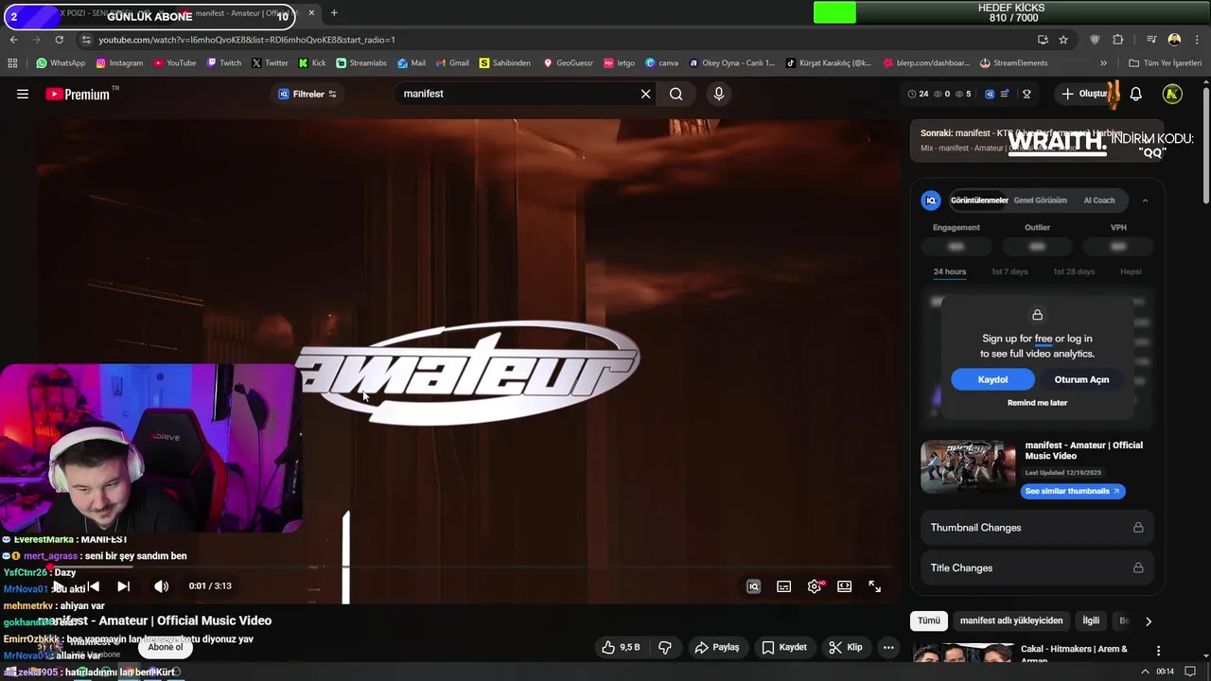This screenshot has width=1211, height=681.
Task: Reload the page in browser
Action: pyautogui.click(x=59, y=40)
